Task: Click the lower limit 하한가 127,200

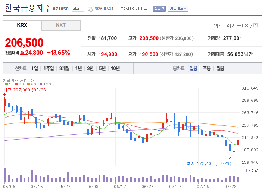Action: [x=176, y=54]
